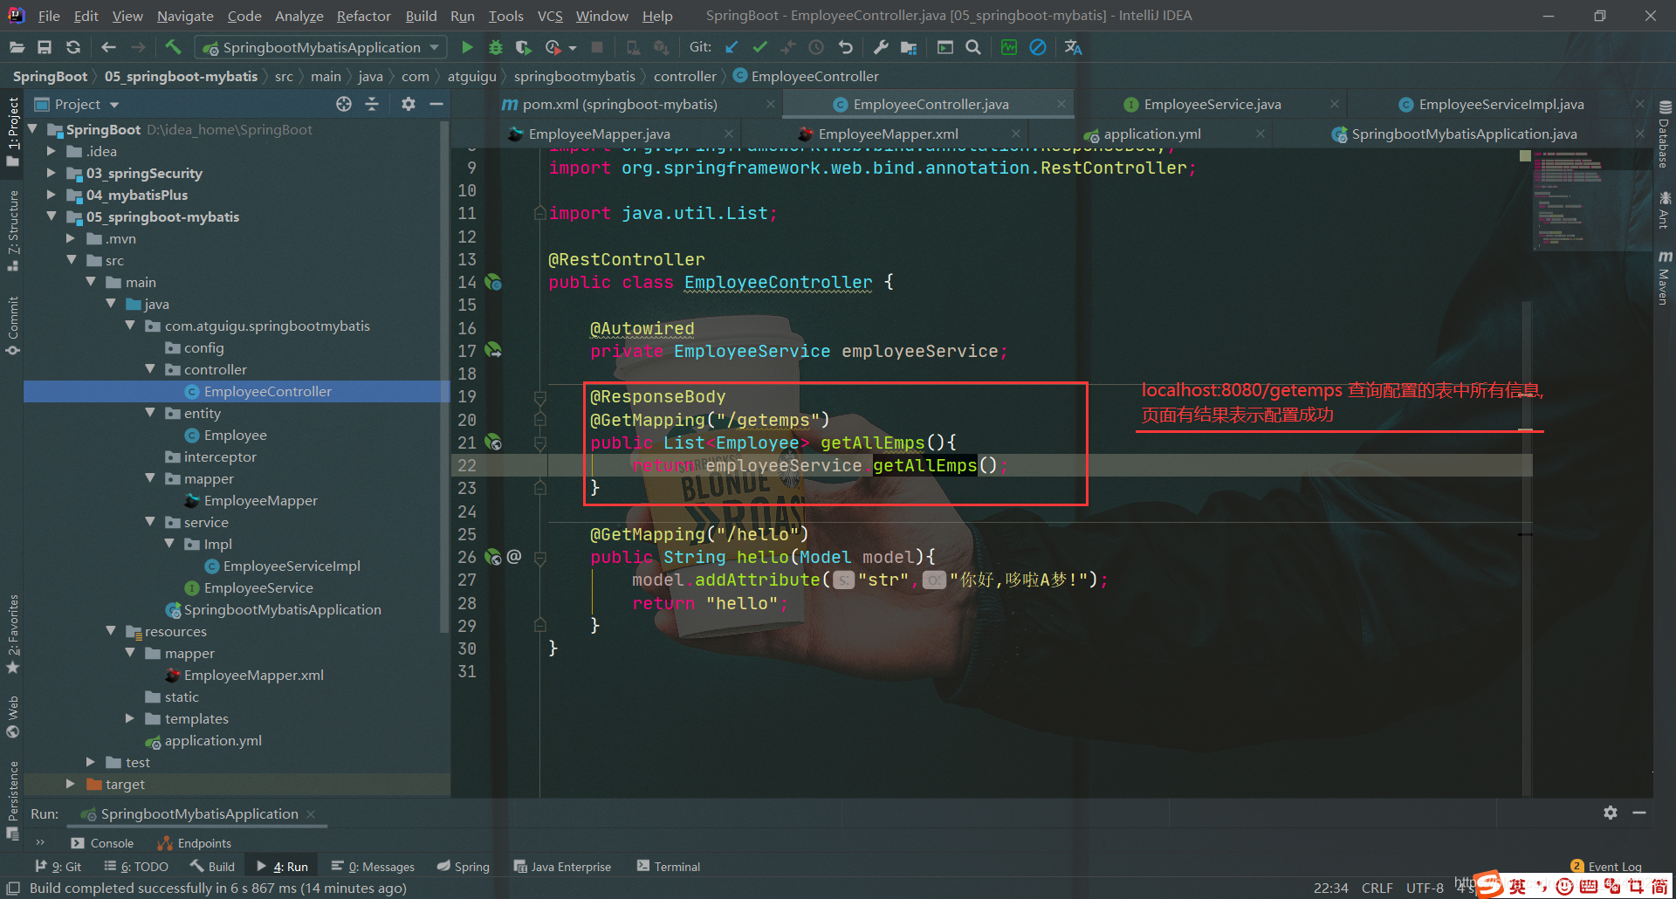Synchronize files with refresh icon
Viewport: 1676px width, 899px height.
click(73, 47)
